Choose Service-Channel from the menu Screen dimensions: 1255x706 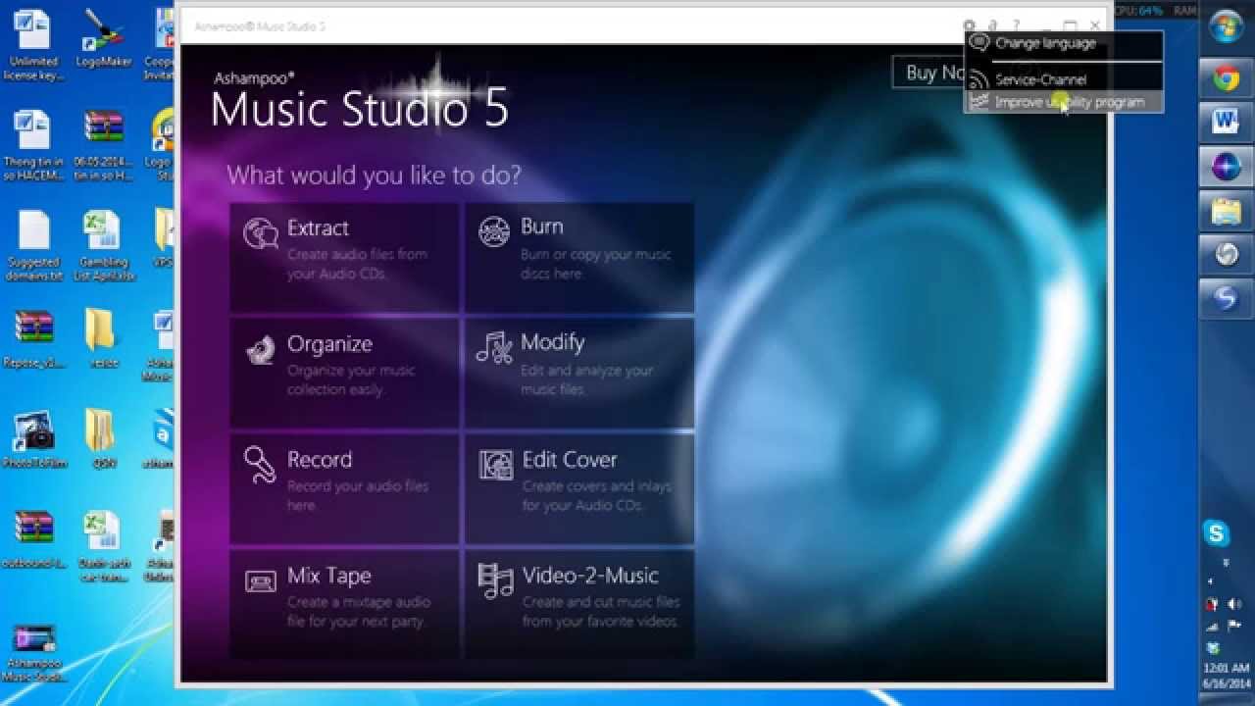point(1064,79)
